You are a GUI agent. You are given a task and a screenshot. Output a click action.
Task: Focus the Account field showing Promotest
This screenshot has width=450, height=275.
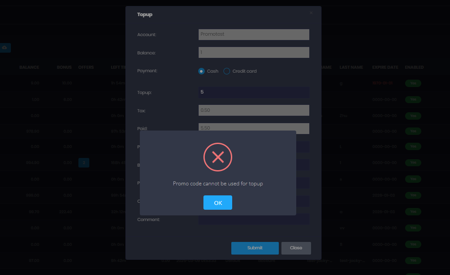[x=254, y=34]
